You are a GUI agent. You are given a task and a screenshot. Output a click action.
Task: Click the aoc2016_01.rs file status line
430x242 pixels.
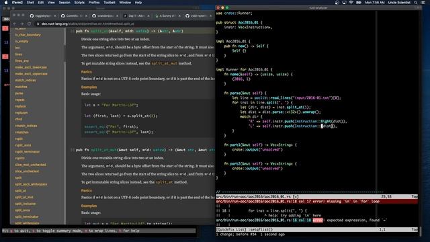pyautogui.click(x=316, y=197)
